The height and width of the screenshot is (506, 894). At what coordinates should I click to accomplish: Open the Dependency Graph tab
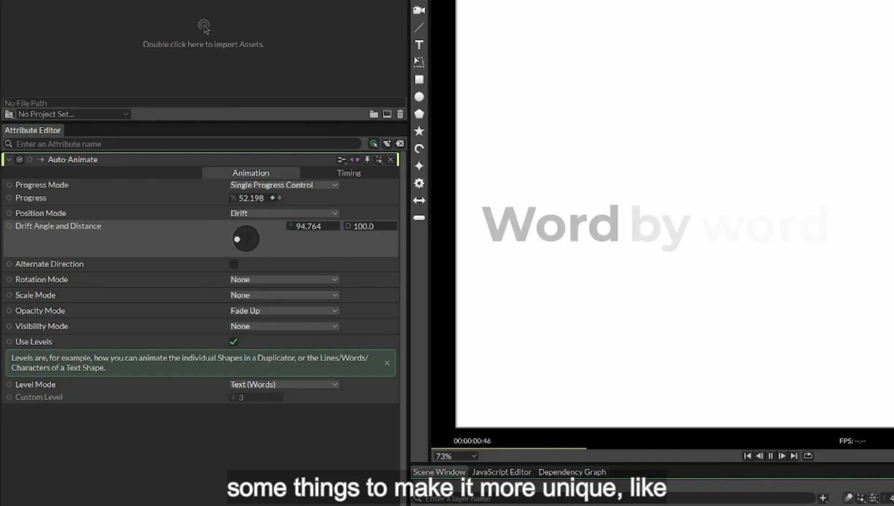[x=572, y=472]
